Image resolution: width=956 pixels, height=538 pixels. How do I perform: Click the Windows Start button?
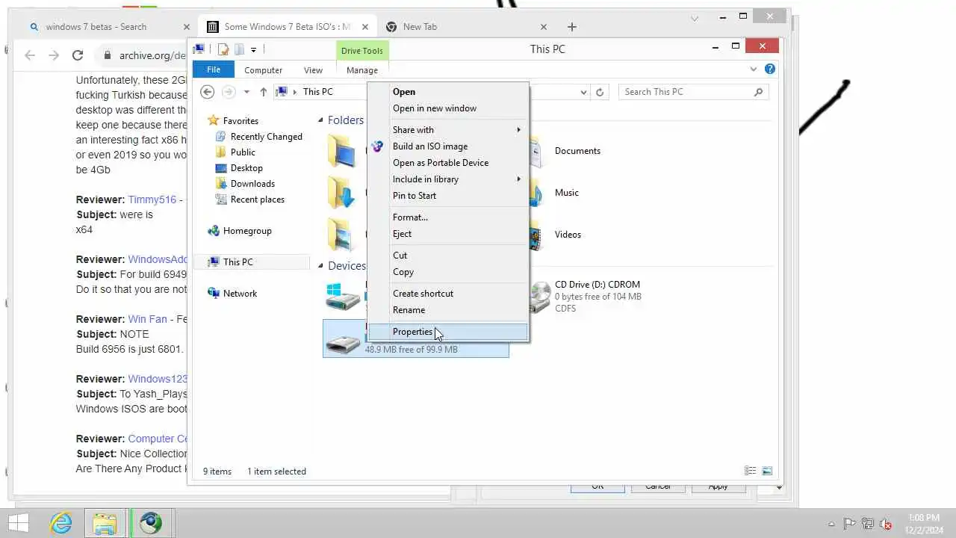click(19, 523)
